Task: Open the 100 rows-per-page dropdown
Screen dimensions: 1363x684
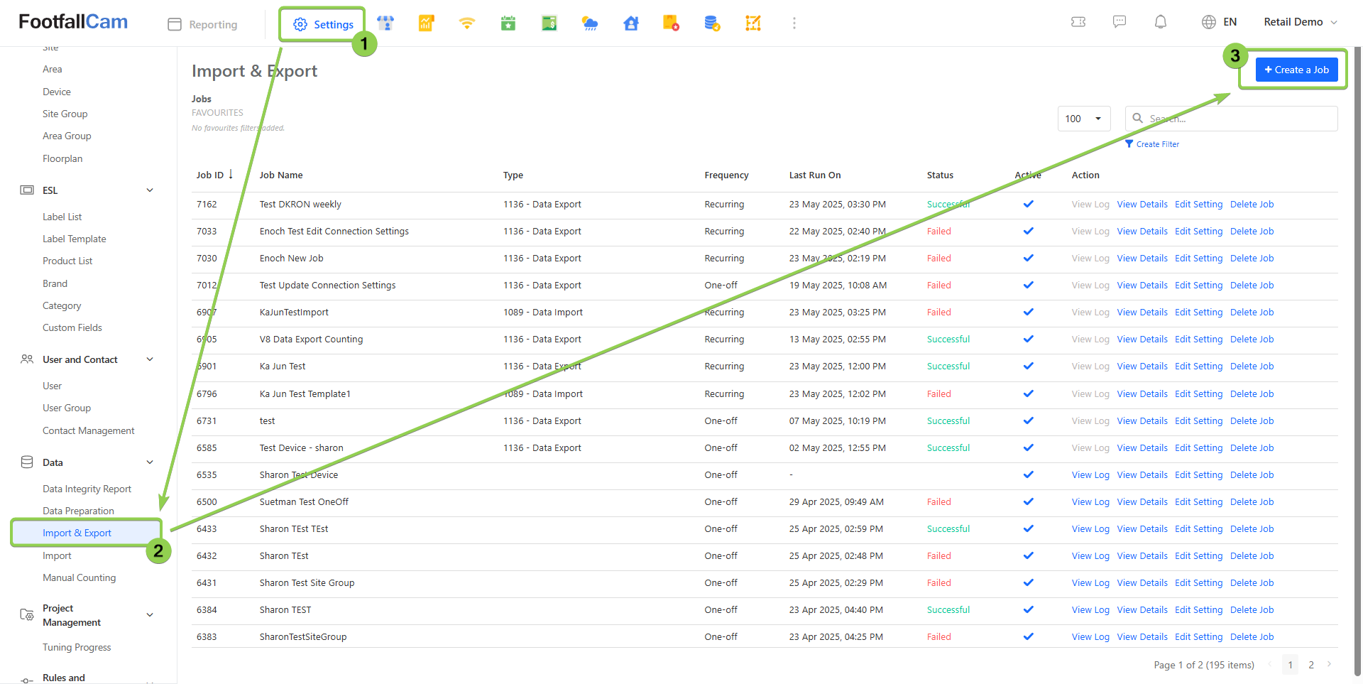Action: click(x=1083, y=119)
